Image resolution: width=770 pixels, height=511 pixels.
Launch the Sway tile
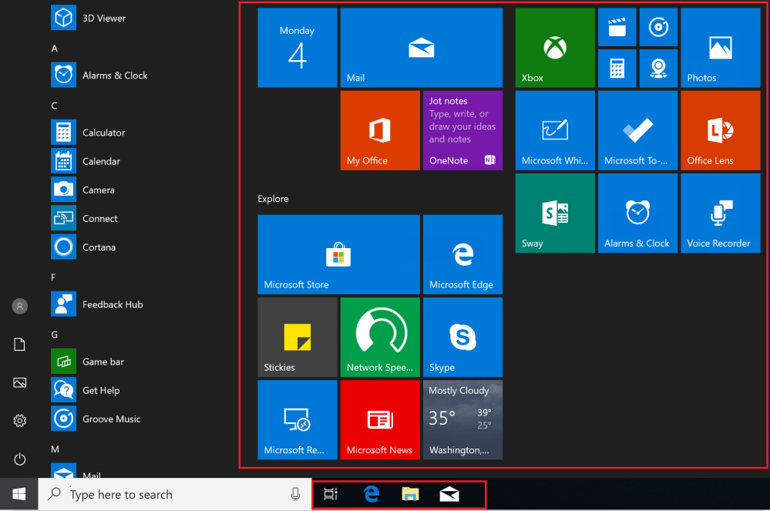pos(554,213)
